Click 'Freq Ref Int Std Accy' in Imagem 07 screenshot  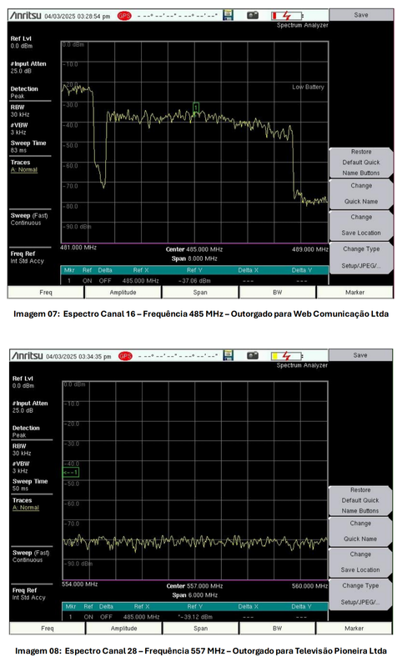point(28,258)
